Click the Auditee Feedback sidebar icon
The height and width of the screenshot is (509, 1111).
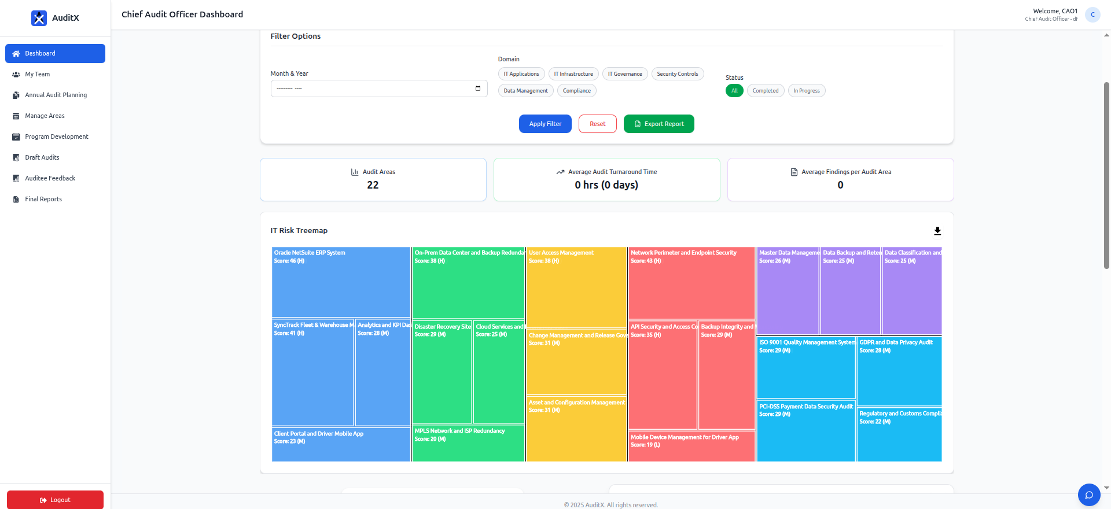point(16,179)
